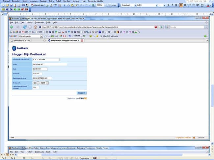Image resolution: width=214 pixels, height=160 pixels.
Task: Open the Bestand menu
Action: (x=6, y=1)
